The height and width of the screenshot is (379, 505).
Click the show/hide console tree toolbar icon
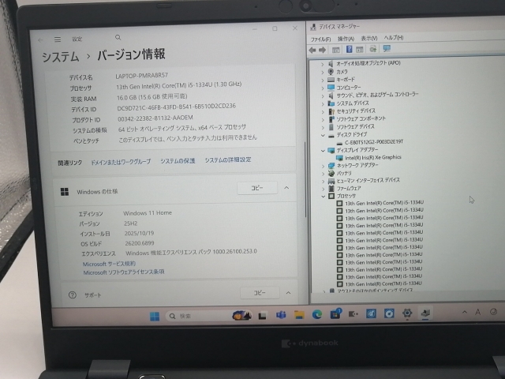coord(336,50)
